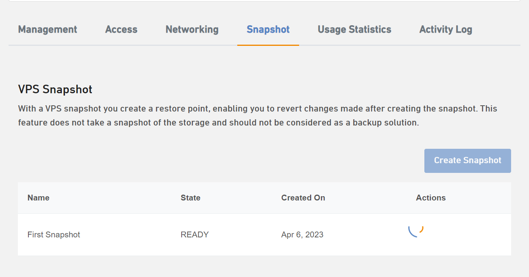Switch to the Management tab
The image size is (529, 277).
click(x=47, y=29)
